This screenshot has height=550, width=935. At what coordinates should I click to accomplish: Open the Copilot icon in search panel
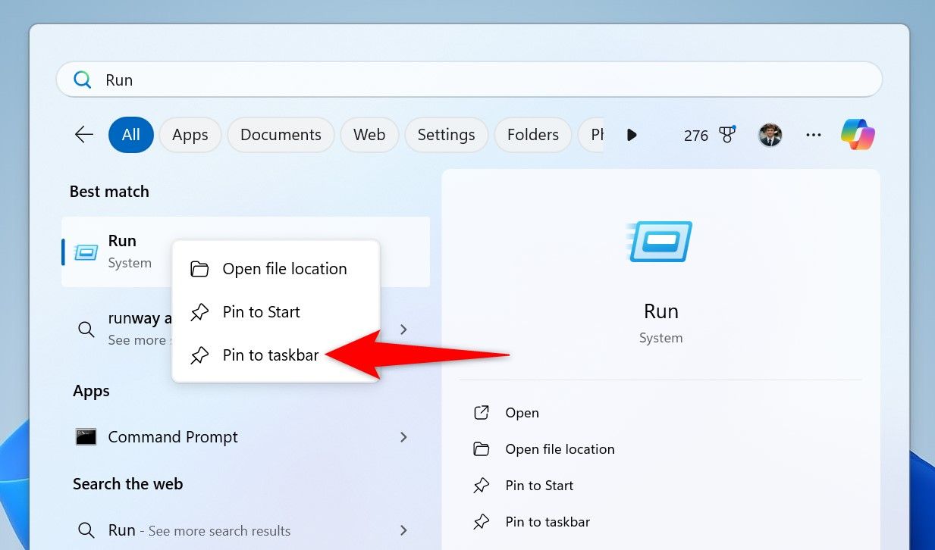coord(858,135)
